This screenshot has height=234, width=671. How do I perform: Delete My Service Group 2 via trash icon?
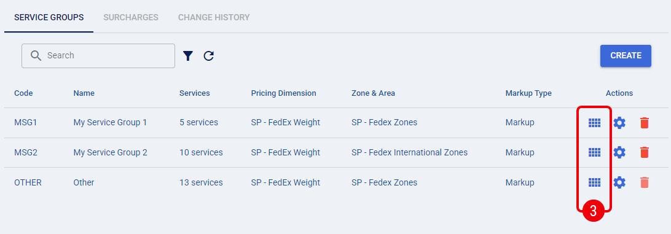(x=645, y=152)
